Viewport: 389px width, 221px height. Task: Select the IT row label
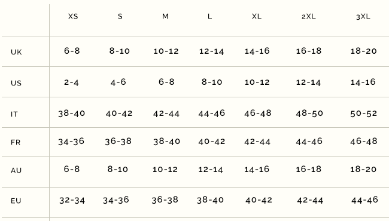[x=14, y=114]
